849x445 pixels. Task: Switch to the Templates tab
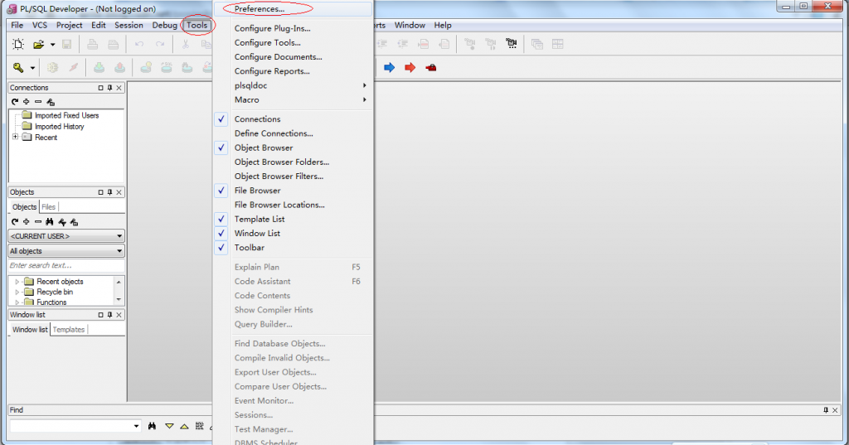(x=69, y=330)
